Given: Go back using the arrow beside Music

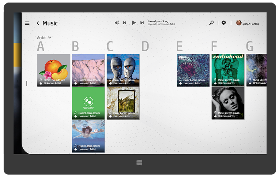Looking at the screenshot, I should pyautogui.click(x=38, y=23).
